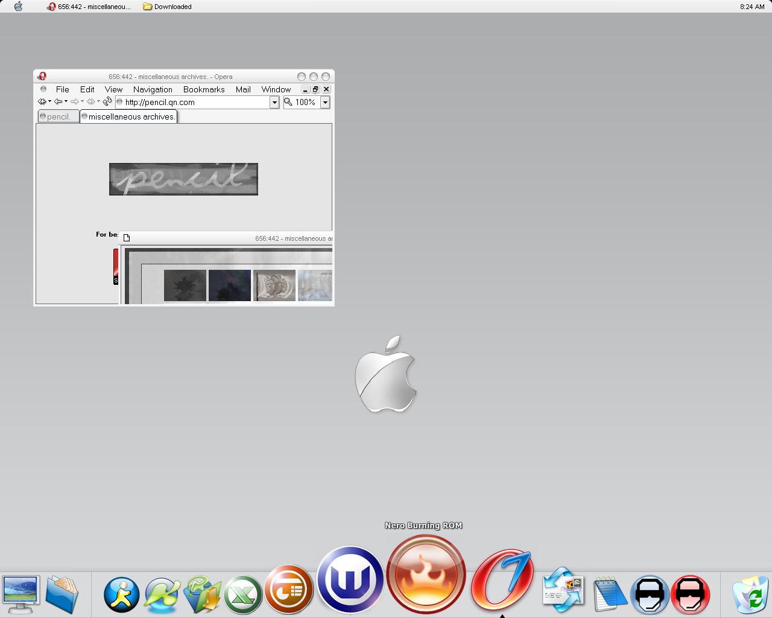Open the Downloaded folder task in top bar
772x618 pixels.
168,7
